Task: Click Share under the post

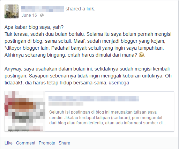Action: click(64, 143)
